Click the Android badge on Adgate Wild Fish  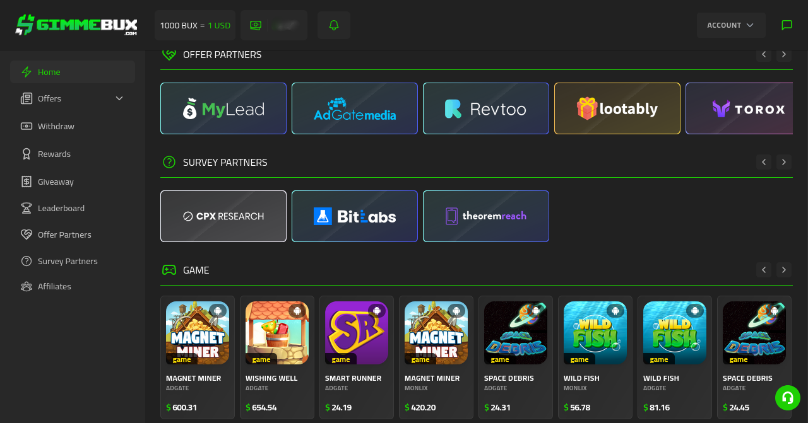tap(695, 311)
